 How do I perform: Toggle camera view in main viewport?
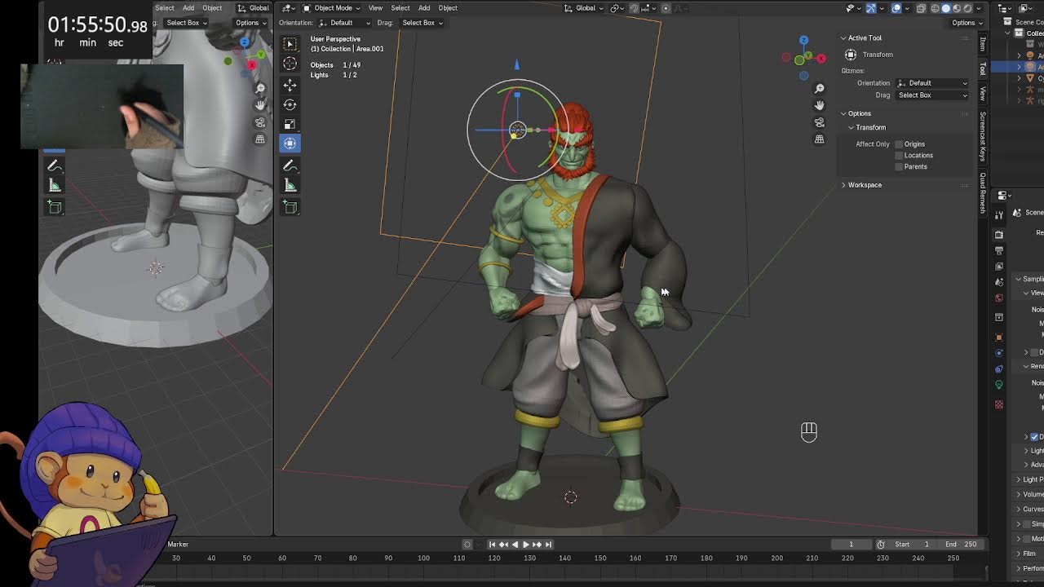point(820,122)
